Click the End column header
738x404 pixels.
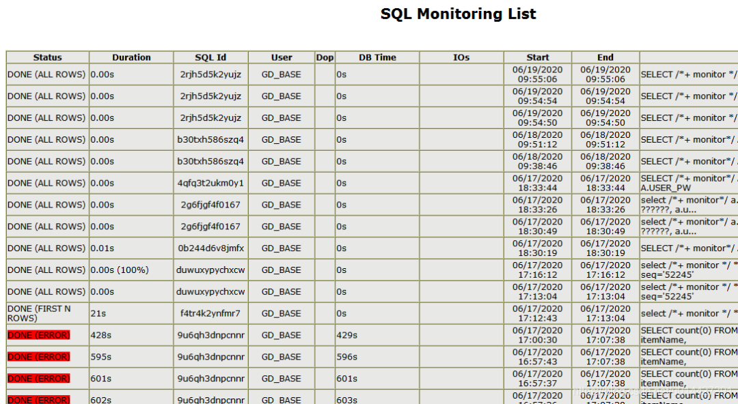click(605, 57)
